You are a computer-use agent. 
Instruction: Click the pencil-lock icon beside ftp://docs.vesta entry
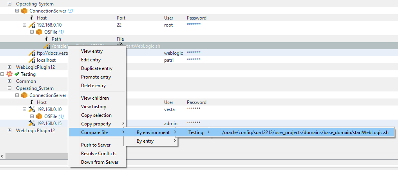click(x=32, y=53)
